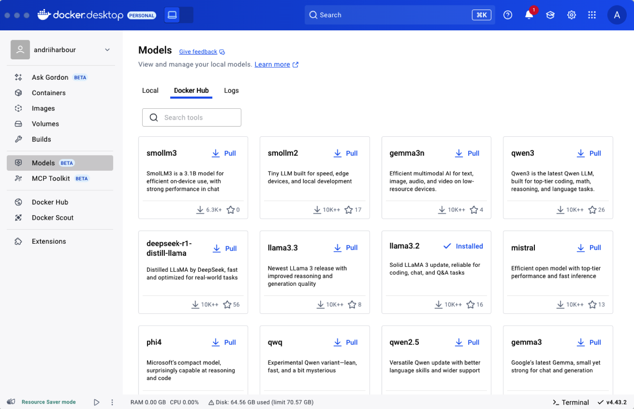Expand the andriiharbour account dropdown
Image resolution: width=634 pixels, height=409 pixels.
coord(107,50)
